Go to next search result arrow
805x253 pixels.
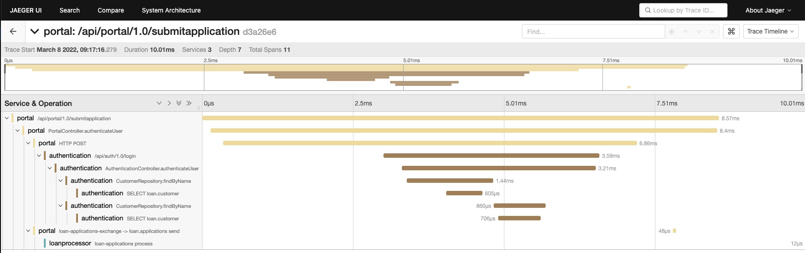(698, 32)
